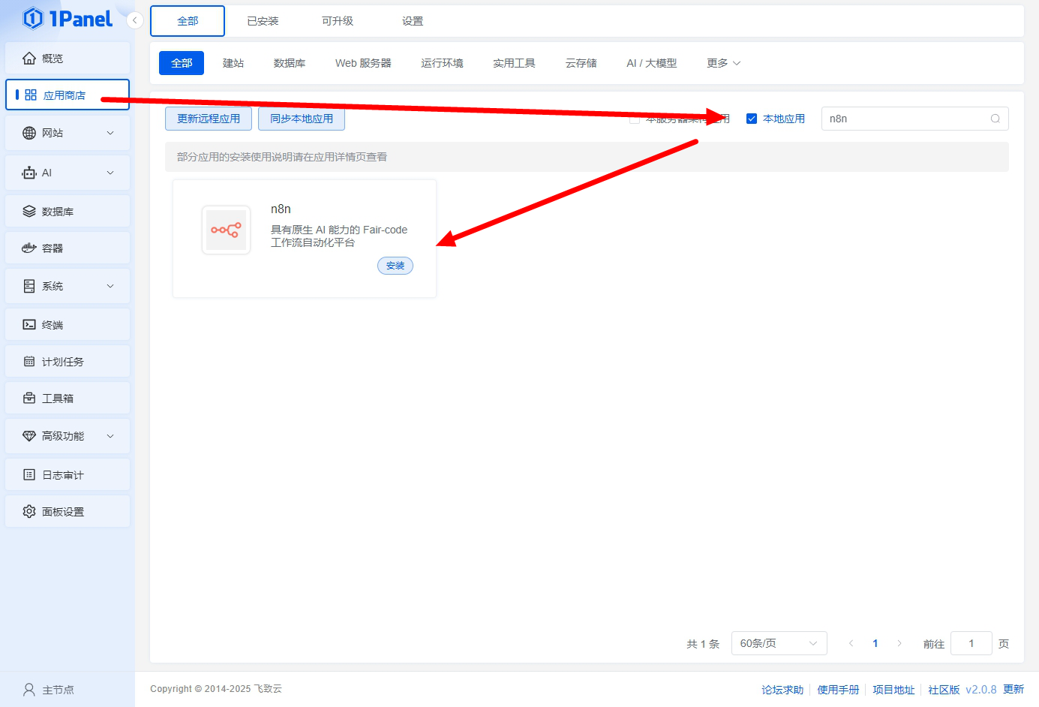This screenshot has width=1039, height=707.
Task: Filter by 运行环境 category
Action: (x=442, y=63)
